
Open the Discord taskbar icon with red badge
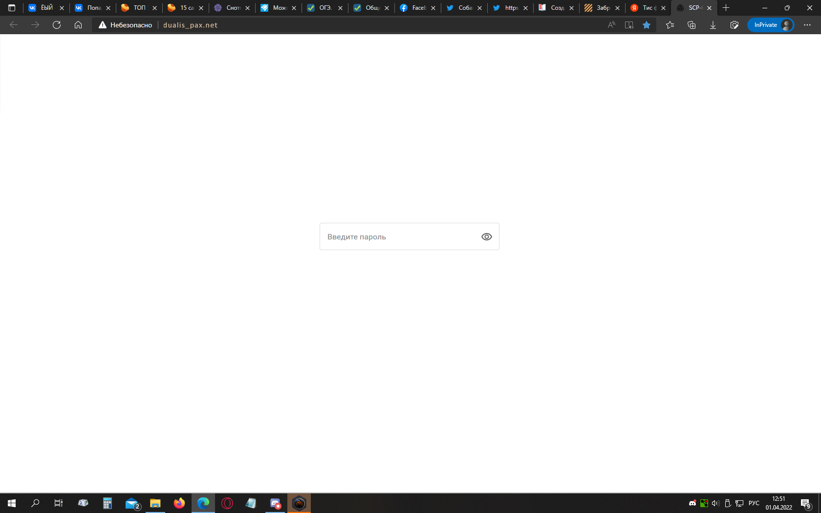click(x=275, y=503)
